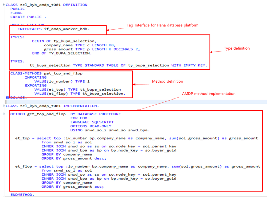Viewport: 268px width, 197px height.
Task: Click 'tt_bupa_selection TYPE STANDARD TABLE' line
Action: (x=118, y=65)
